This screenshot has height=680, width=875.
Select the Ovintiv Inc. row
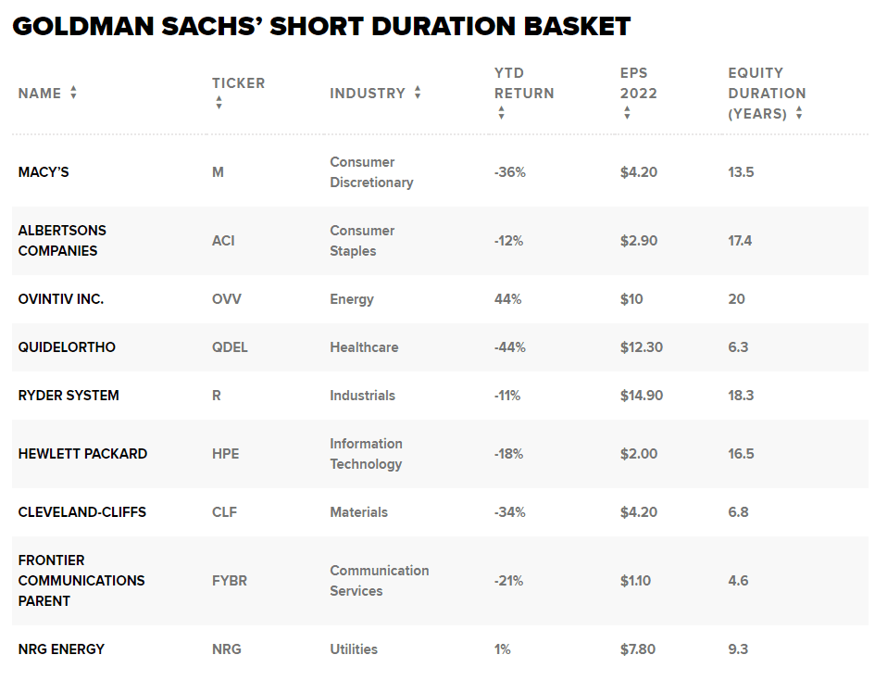coord(440,299)
